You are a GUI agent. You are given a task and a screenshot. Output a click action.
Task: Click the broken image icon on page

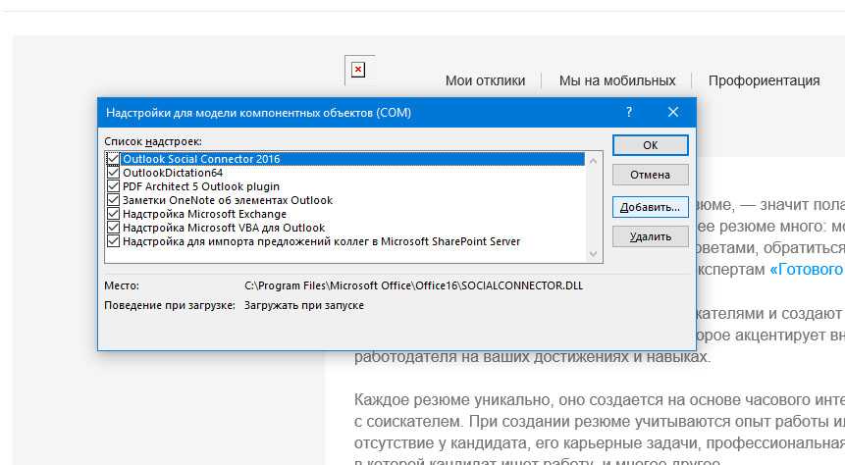tap(358, 70)
